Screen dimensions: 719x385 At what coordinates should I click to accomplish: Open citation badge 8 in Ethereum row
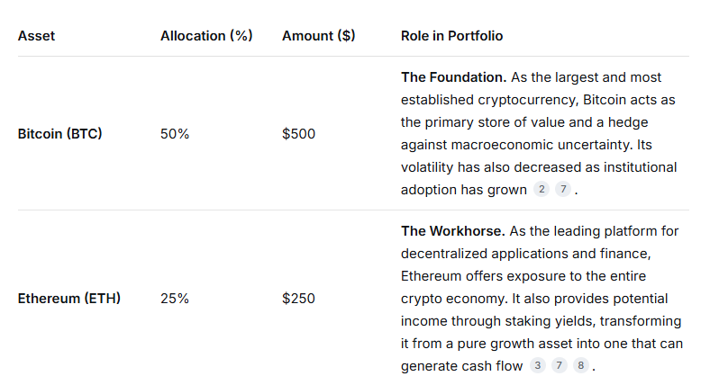click(581, 365)
